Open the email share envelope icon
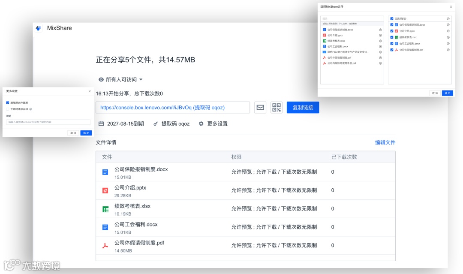Image resolution: width=463 pixels, height=274 pixels. coord(260,108)
